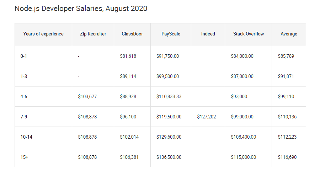The height and width of the screenshot is (173, 320).
Task: Click the GlassDoor column header
Action: (132, 34)
